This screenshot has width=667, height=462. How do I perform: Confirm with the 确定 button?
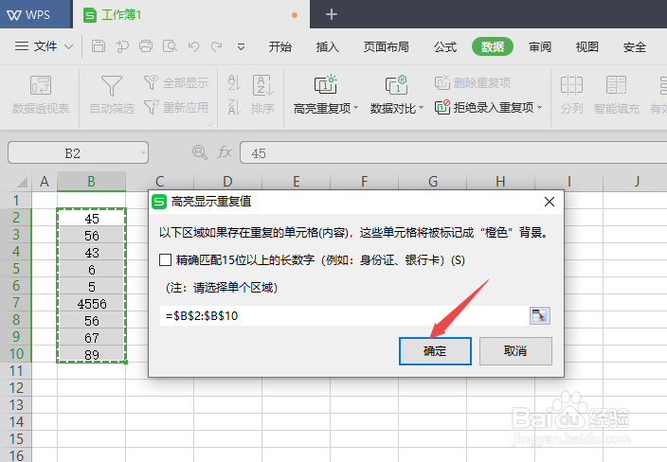pos(435,351)
